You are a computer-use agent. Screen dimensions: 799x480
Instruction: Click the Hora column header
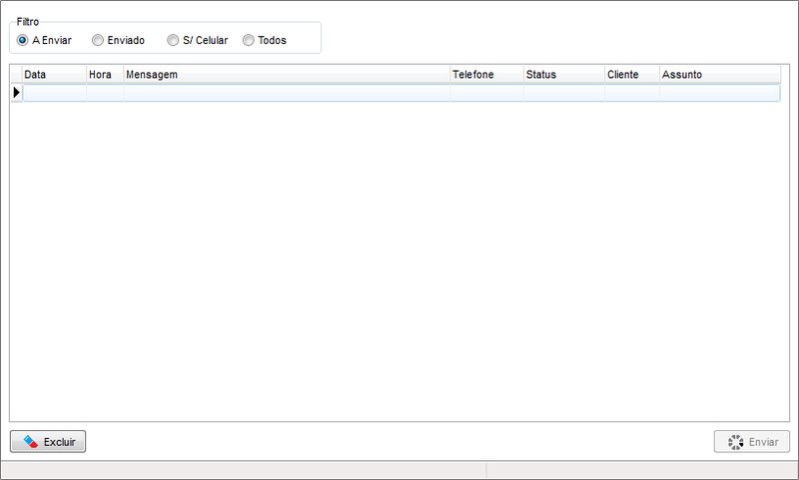105,75
